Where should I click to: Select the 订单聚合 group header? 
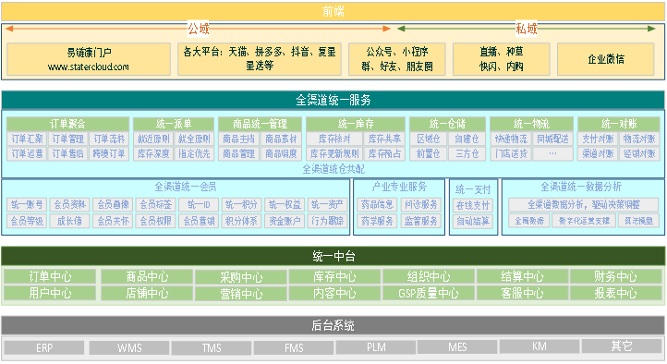click(x=67, y=124)
